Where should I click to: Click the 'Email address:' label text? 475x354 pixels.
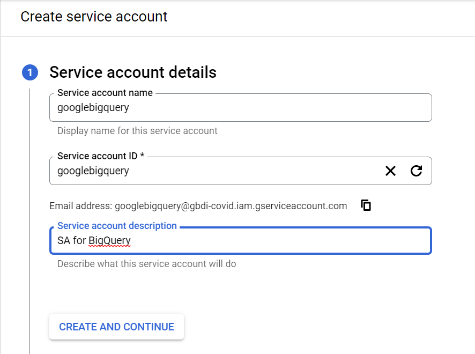[80, 206]
